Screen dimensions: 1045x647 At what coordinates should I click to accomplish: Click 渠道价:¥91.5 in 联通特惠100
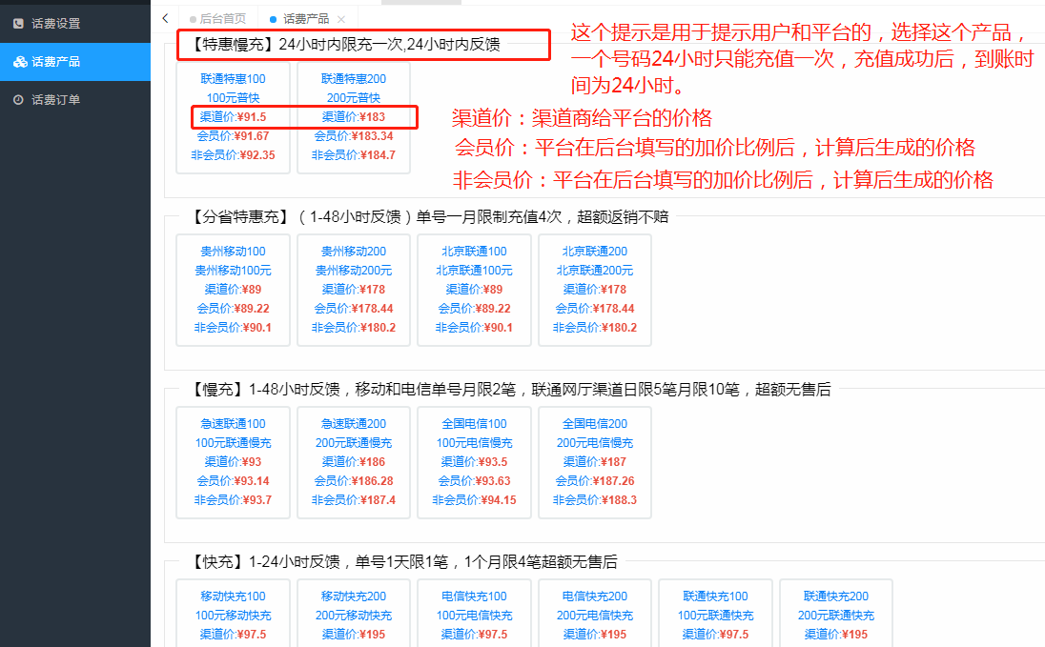tap(234, 116)
